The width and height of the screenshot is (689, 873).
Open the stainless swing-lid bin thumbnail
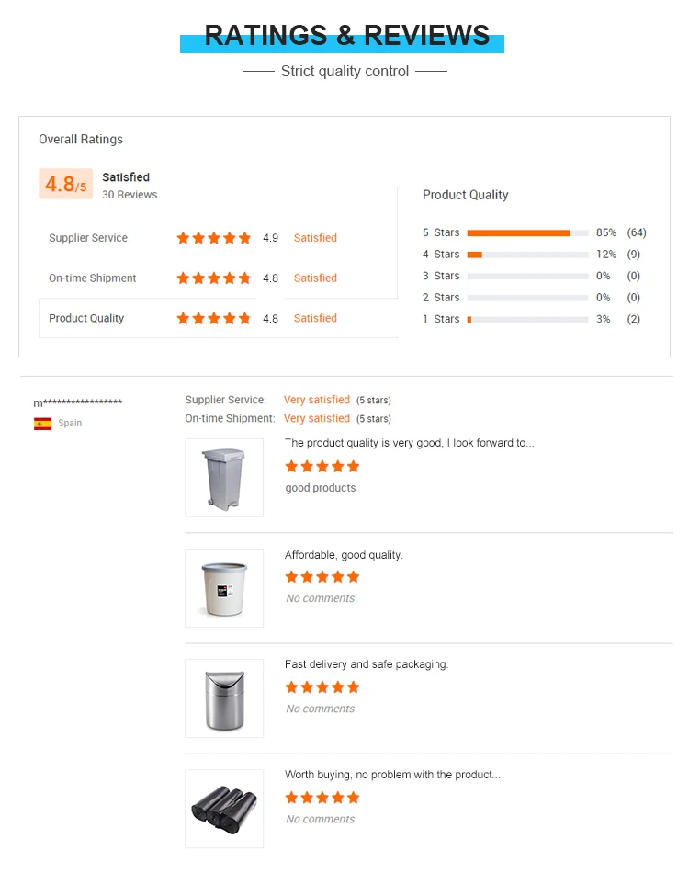(224, 698)
